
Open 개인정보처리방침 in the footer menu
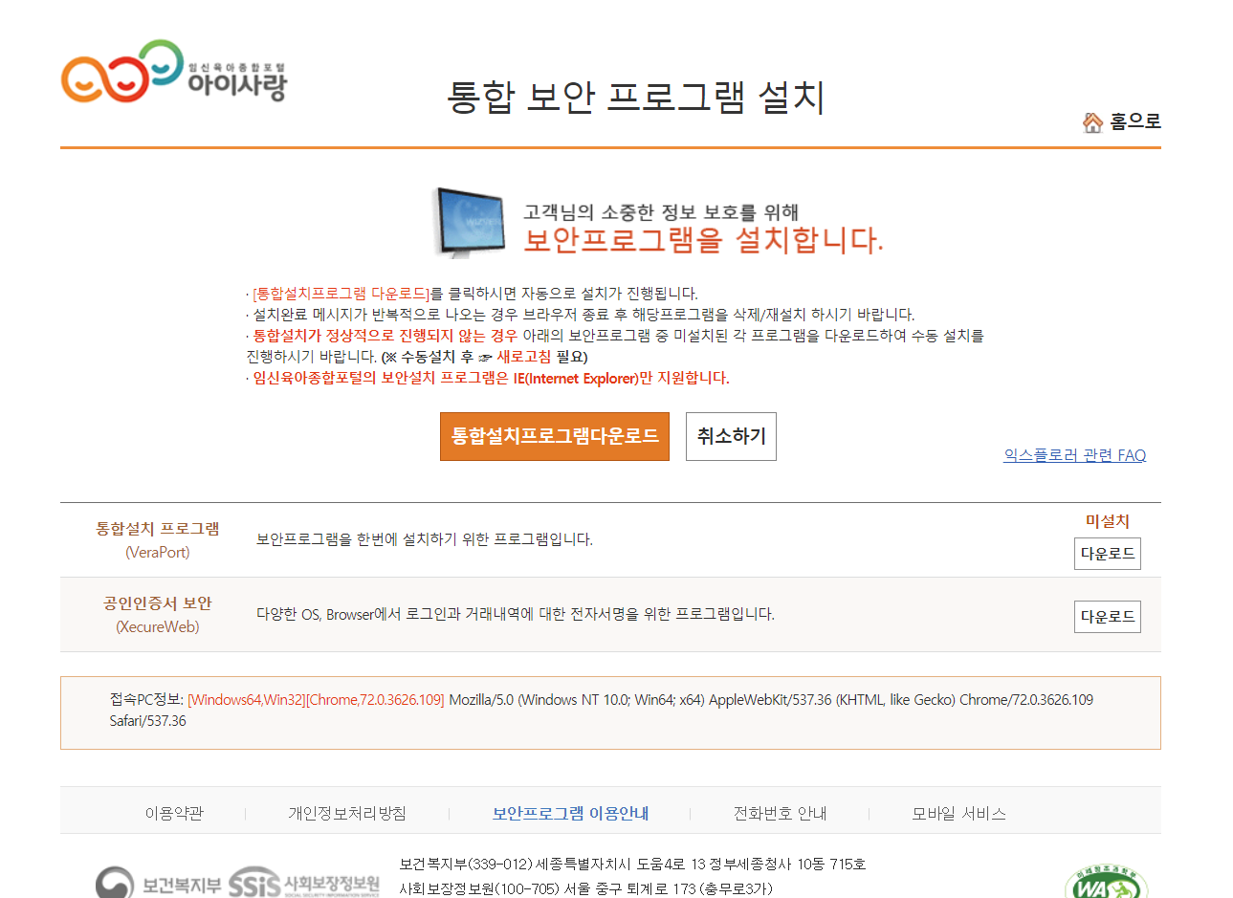(347, 814)
